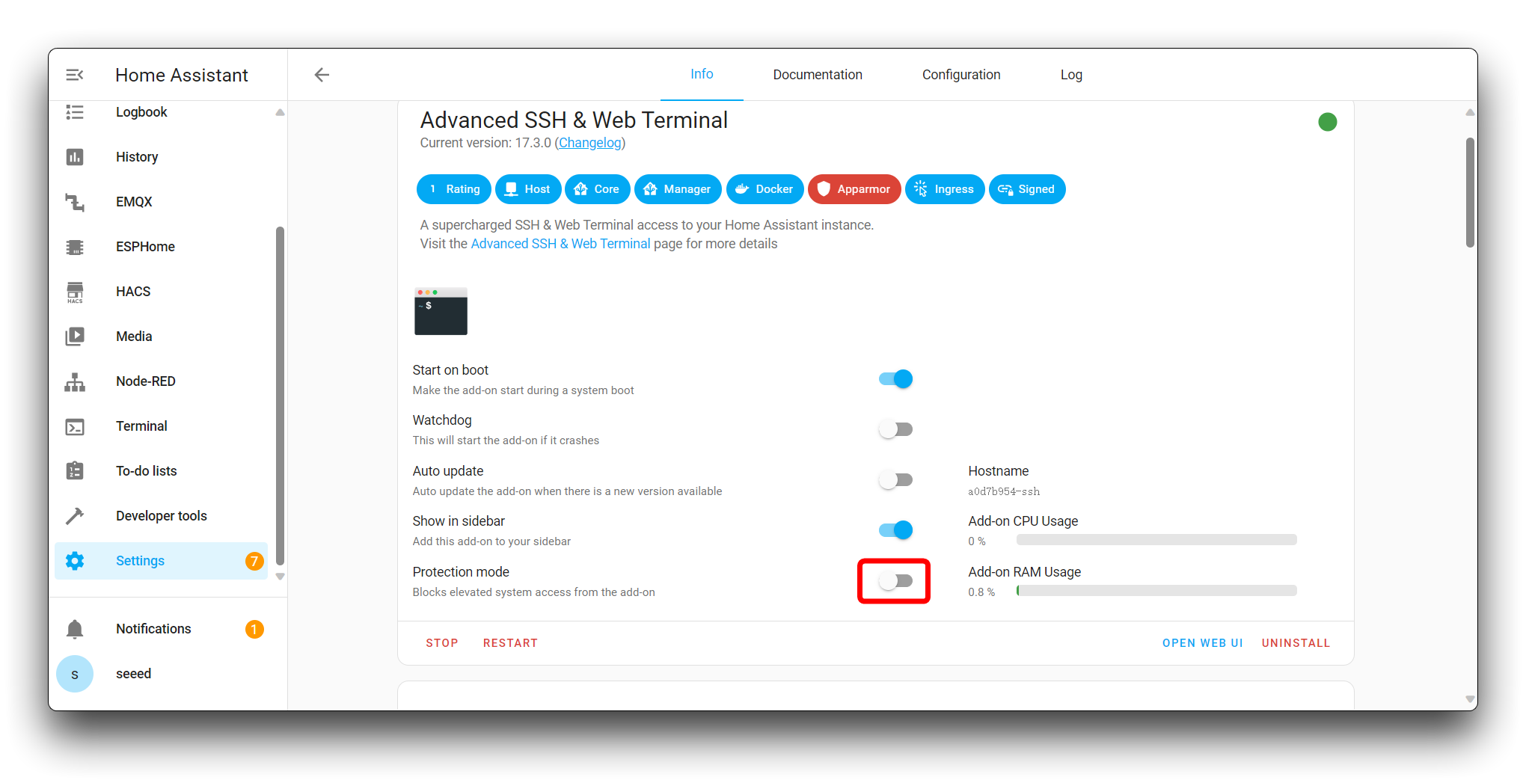Viewport: 1526px width, 783px height.
Task: Enable the Protection mode toggle
Action: click(x=895, y=581)
